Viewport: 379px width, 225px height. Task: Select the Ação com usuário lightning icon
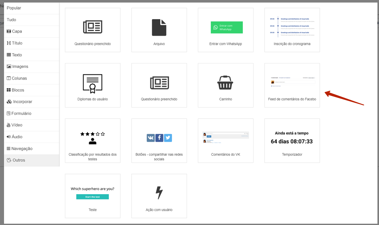pos(159,193)
